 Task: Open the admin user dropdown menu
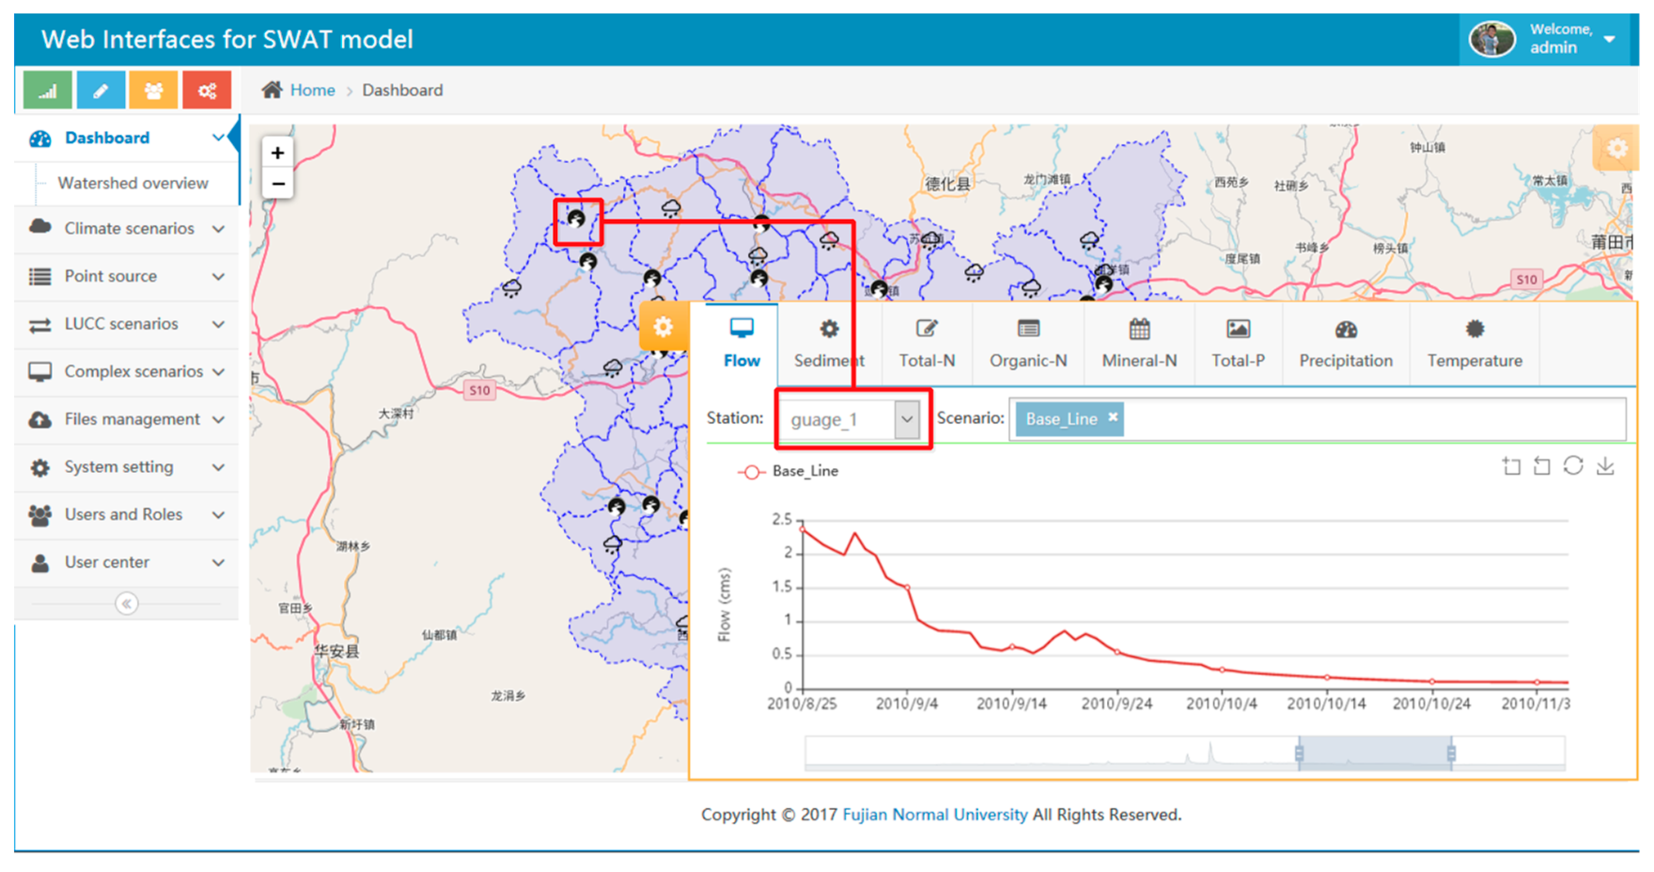pos(1608,39)
